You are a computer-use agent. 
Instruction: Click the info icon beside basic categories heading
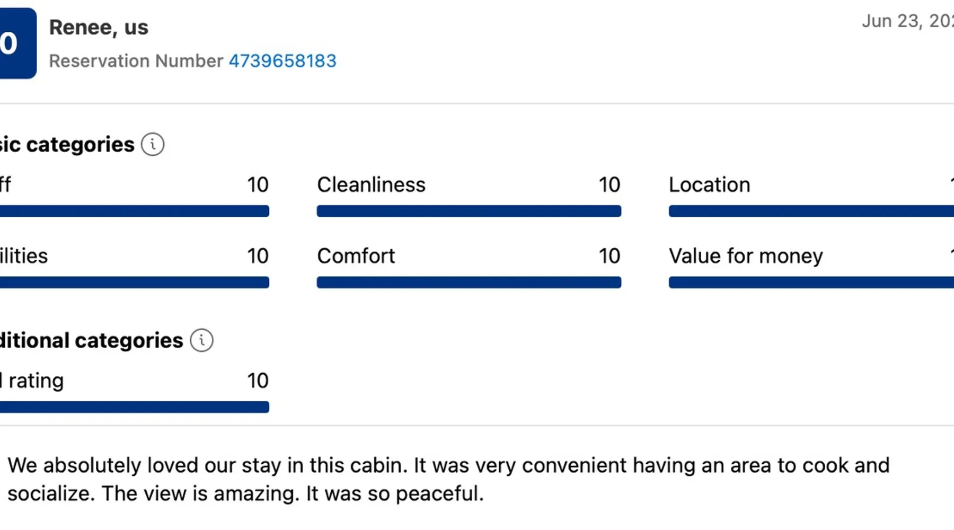153,144
